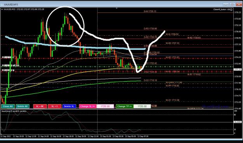Close the XAUUSD chart window
The width and height of the screenshot is (243, 143).
239,5
